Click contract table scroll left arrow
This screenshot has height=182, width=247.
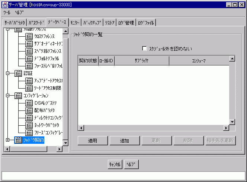click(x=81, y=128)
